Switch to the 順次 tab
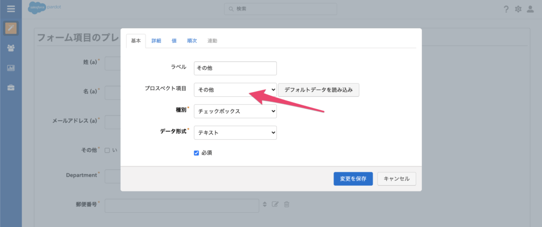This screenshot has width=542, height=227. pos(192,41)
